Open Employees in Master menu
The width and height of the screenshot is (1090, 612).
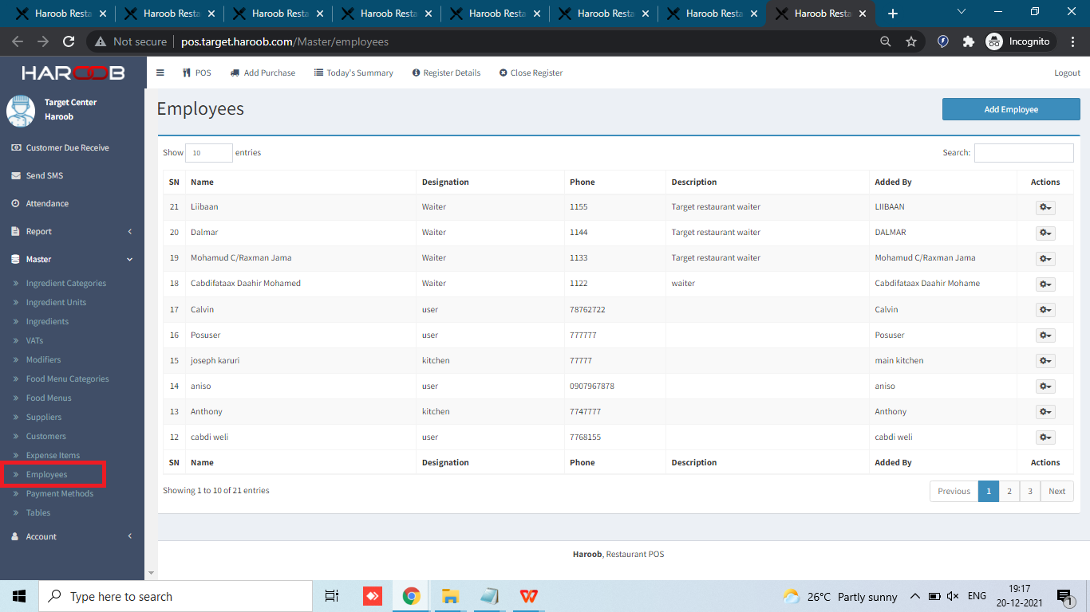46,474
